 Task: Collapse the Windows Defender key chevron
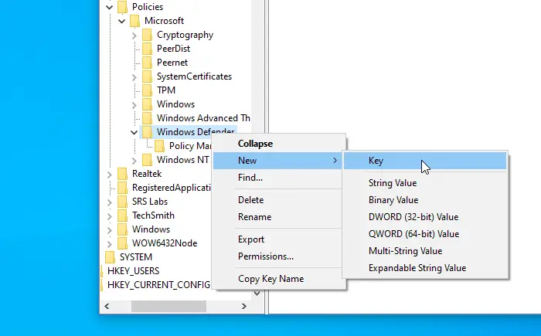tap(134, 132)
